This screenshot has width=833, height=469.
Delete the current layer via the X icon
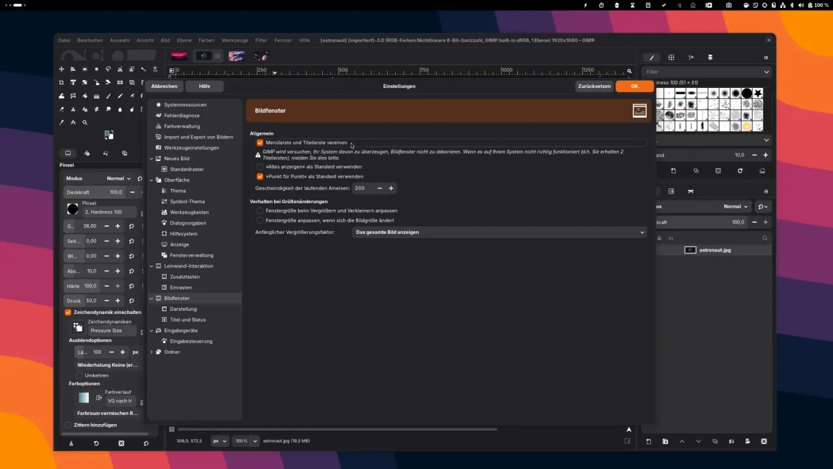pyautogui.click(x=764, y=441)
